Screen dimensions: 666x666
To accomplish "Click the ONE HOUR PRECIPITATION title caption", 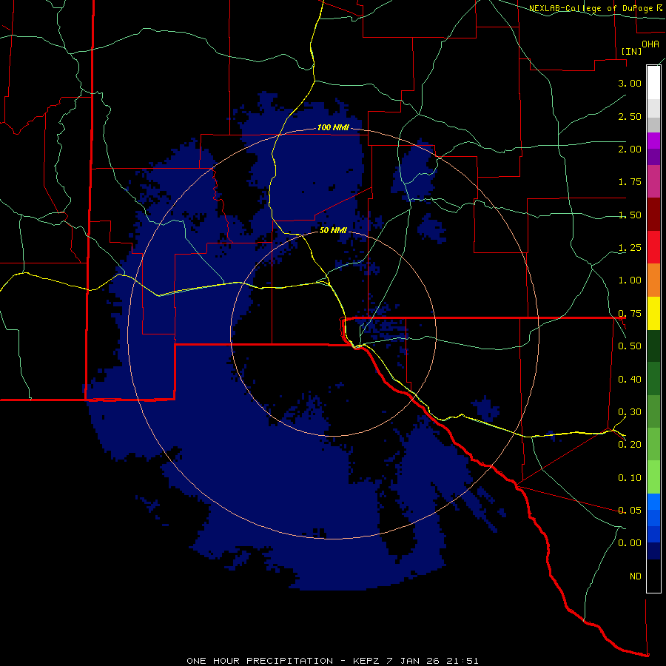I will click(332, 661).
